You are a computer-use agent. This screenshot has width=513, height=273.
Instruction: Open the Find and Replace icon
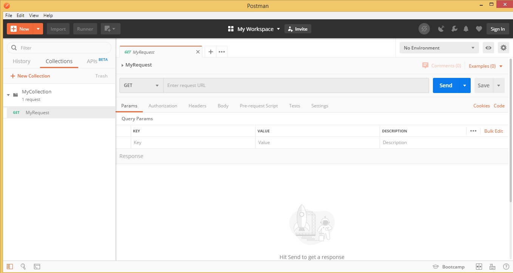point(23,267)
